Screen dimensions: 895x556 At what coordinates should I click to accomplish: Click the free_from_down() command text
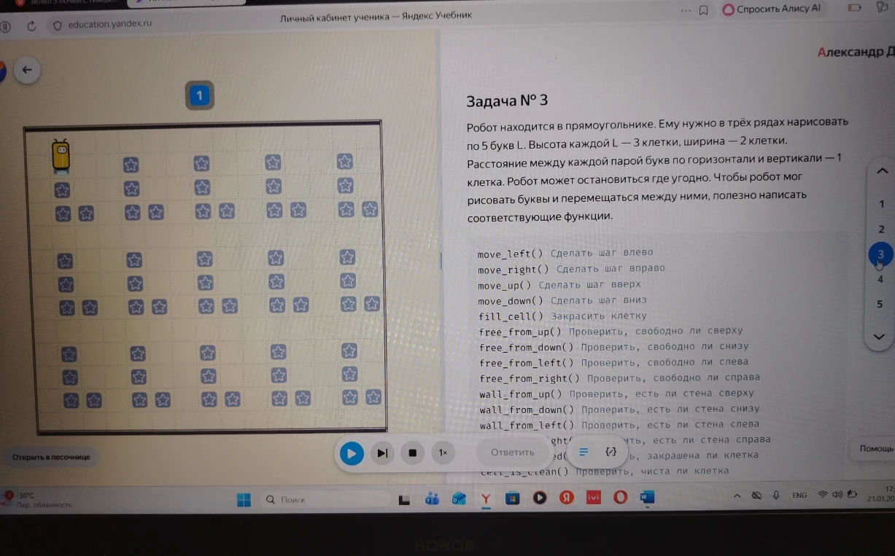pyautogui.click(x=527, y=348)
